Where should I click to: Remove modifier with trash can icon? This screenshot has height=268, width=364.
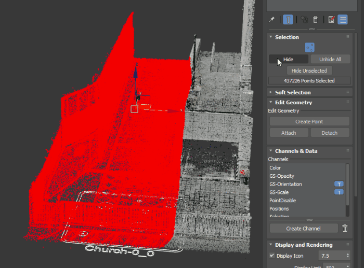point(315,20)
